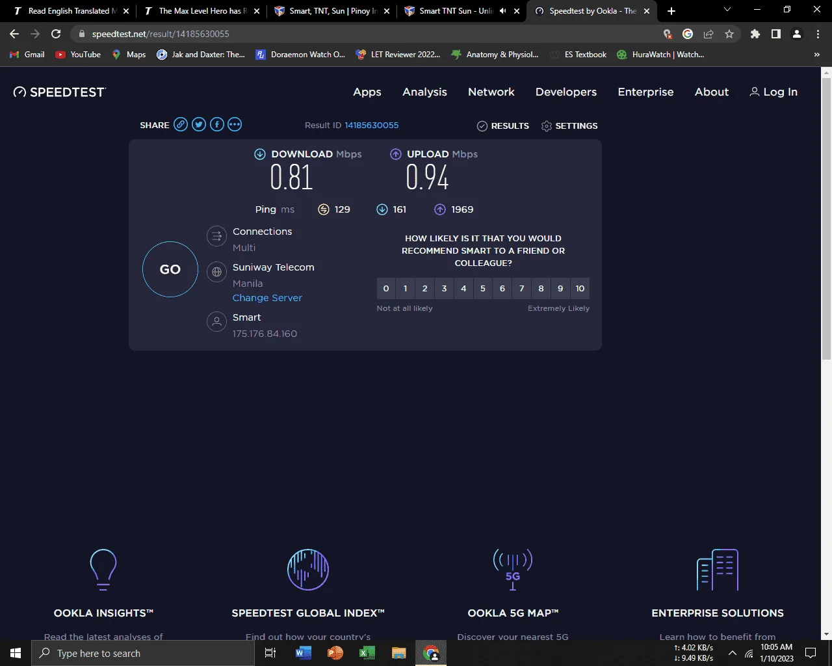Click the Enterprise Solutions buildings icon
This screenshot has width=832, height=666.
point(718,570)
